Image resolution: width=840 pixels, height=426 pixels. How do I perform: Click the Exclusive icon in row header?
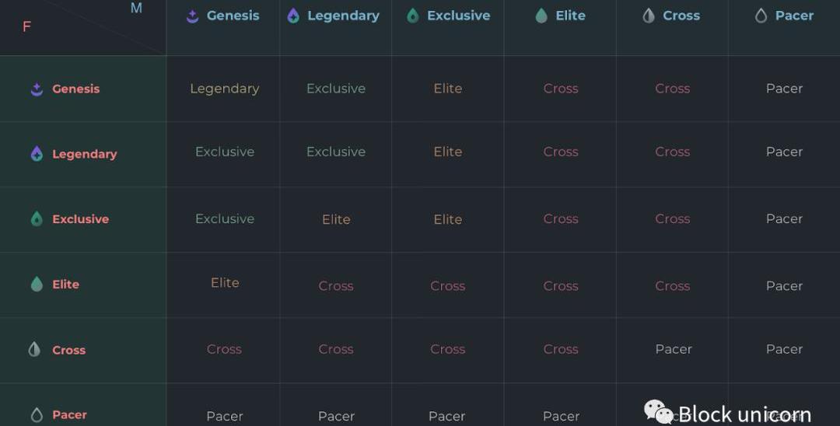37,219
